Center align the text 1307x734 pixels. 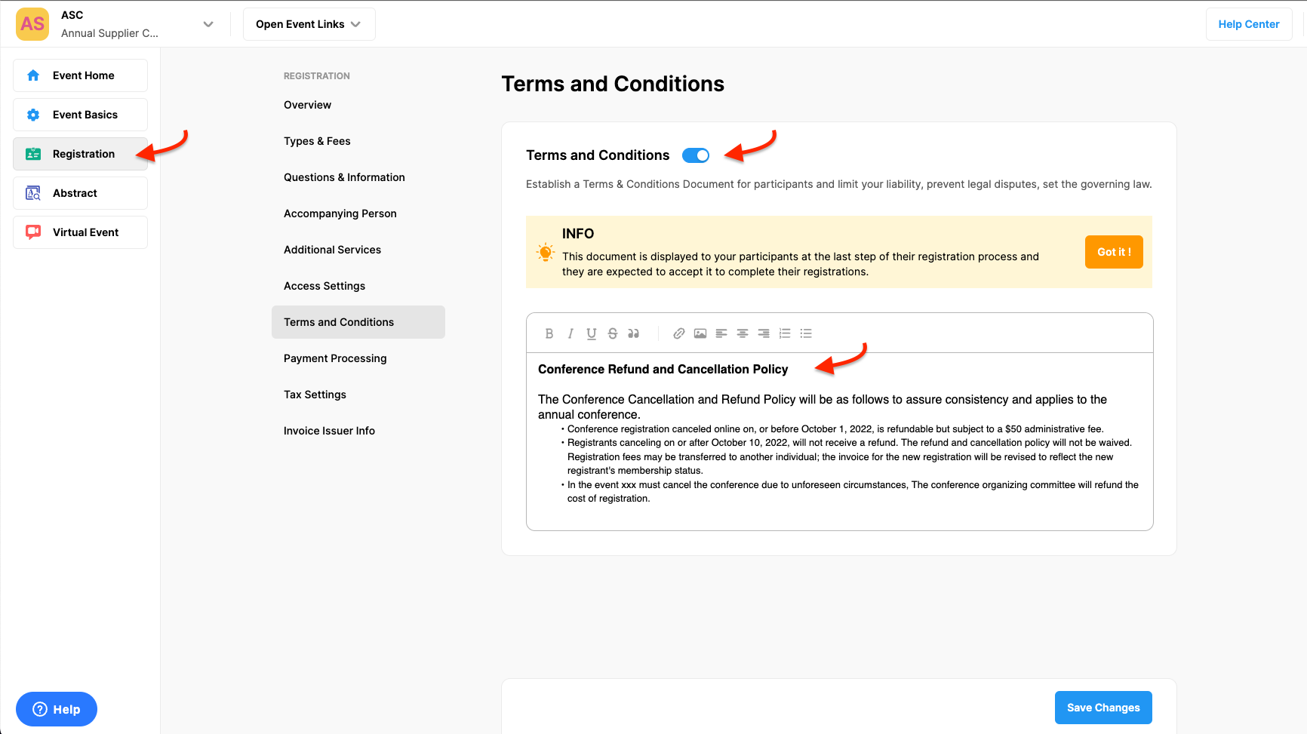pos(743,333)
